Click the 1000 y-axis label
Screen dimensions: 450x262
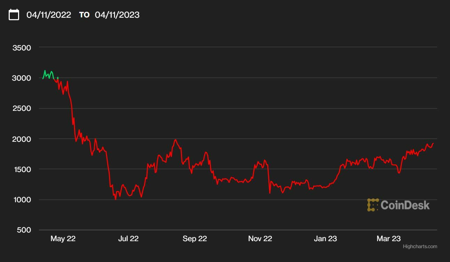(x=22, y=200)
